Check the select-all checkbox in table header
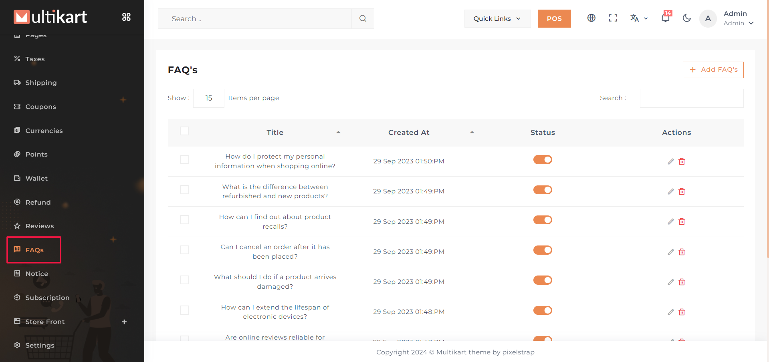This screenshot has height=362, width=769. tap(184, 131)
